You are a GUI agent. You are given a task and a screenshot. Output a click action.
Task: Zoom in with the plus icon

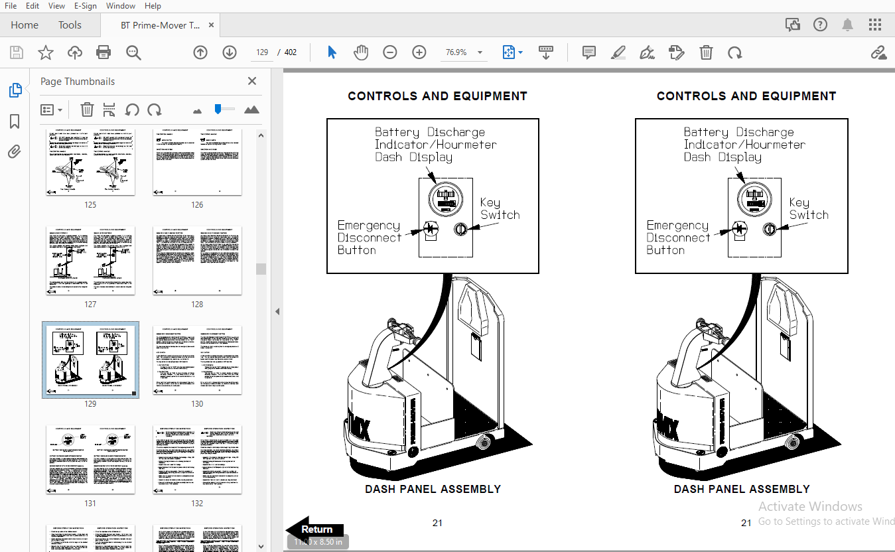coord(419,52)
